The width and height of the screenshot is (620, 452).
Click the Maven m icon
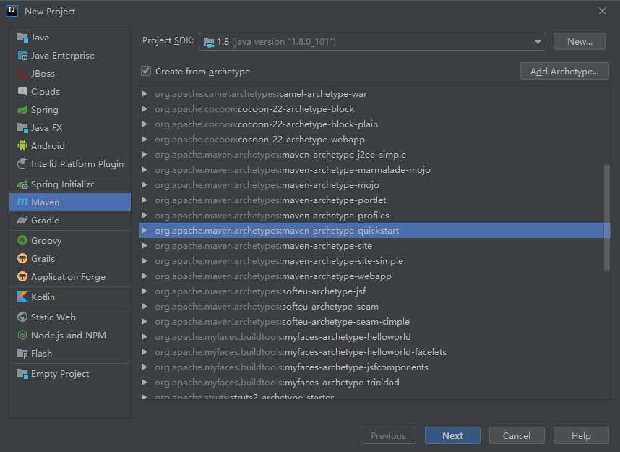click(22, 202)
